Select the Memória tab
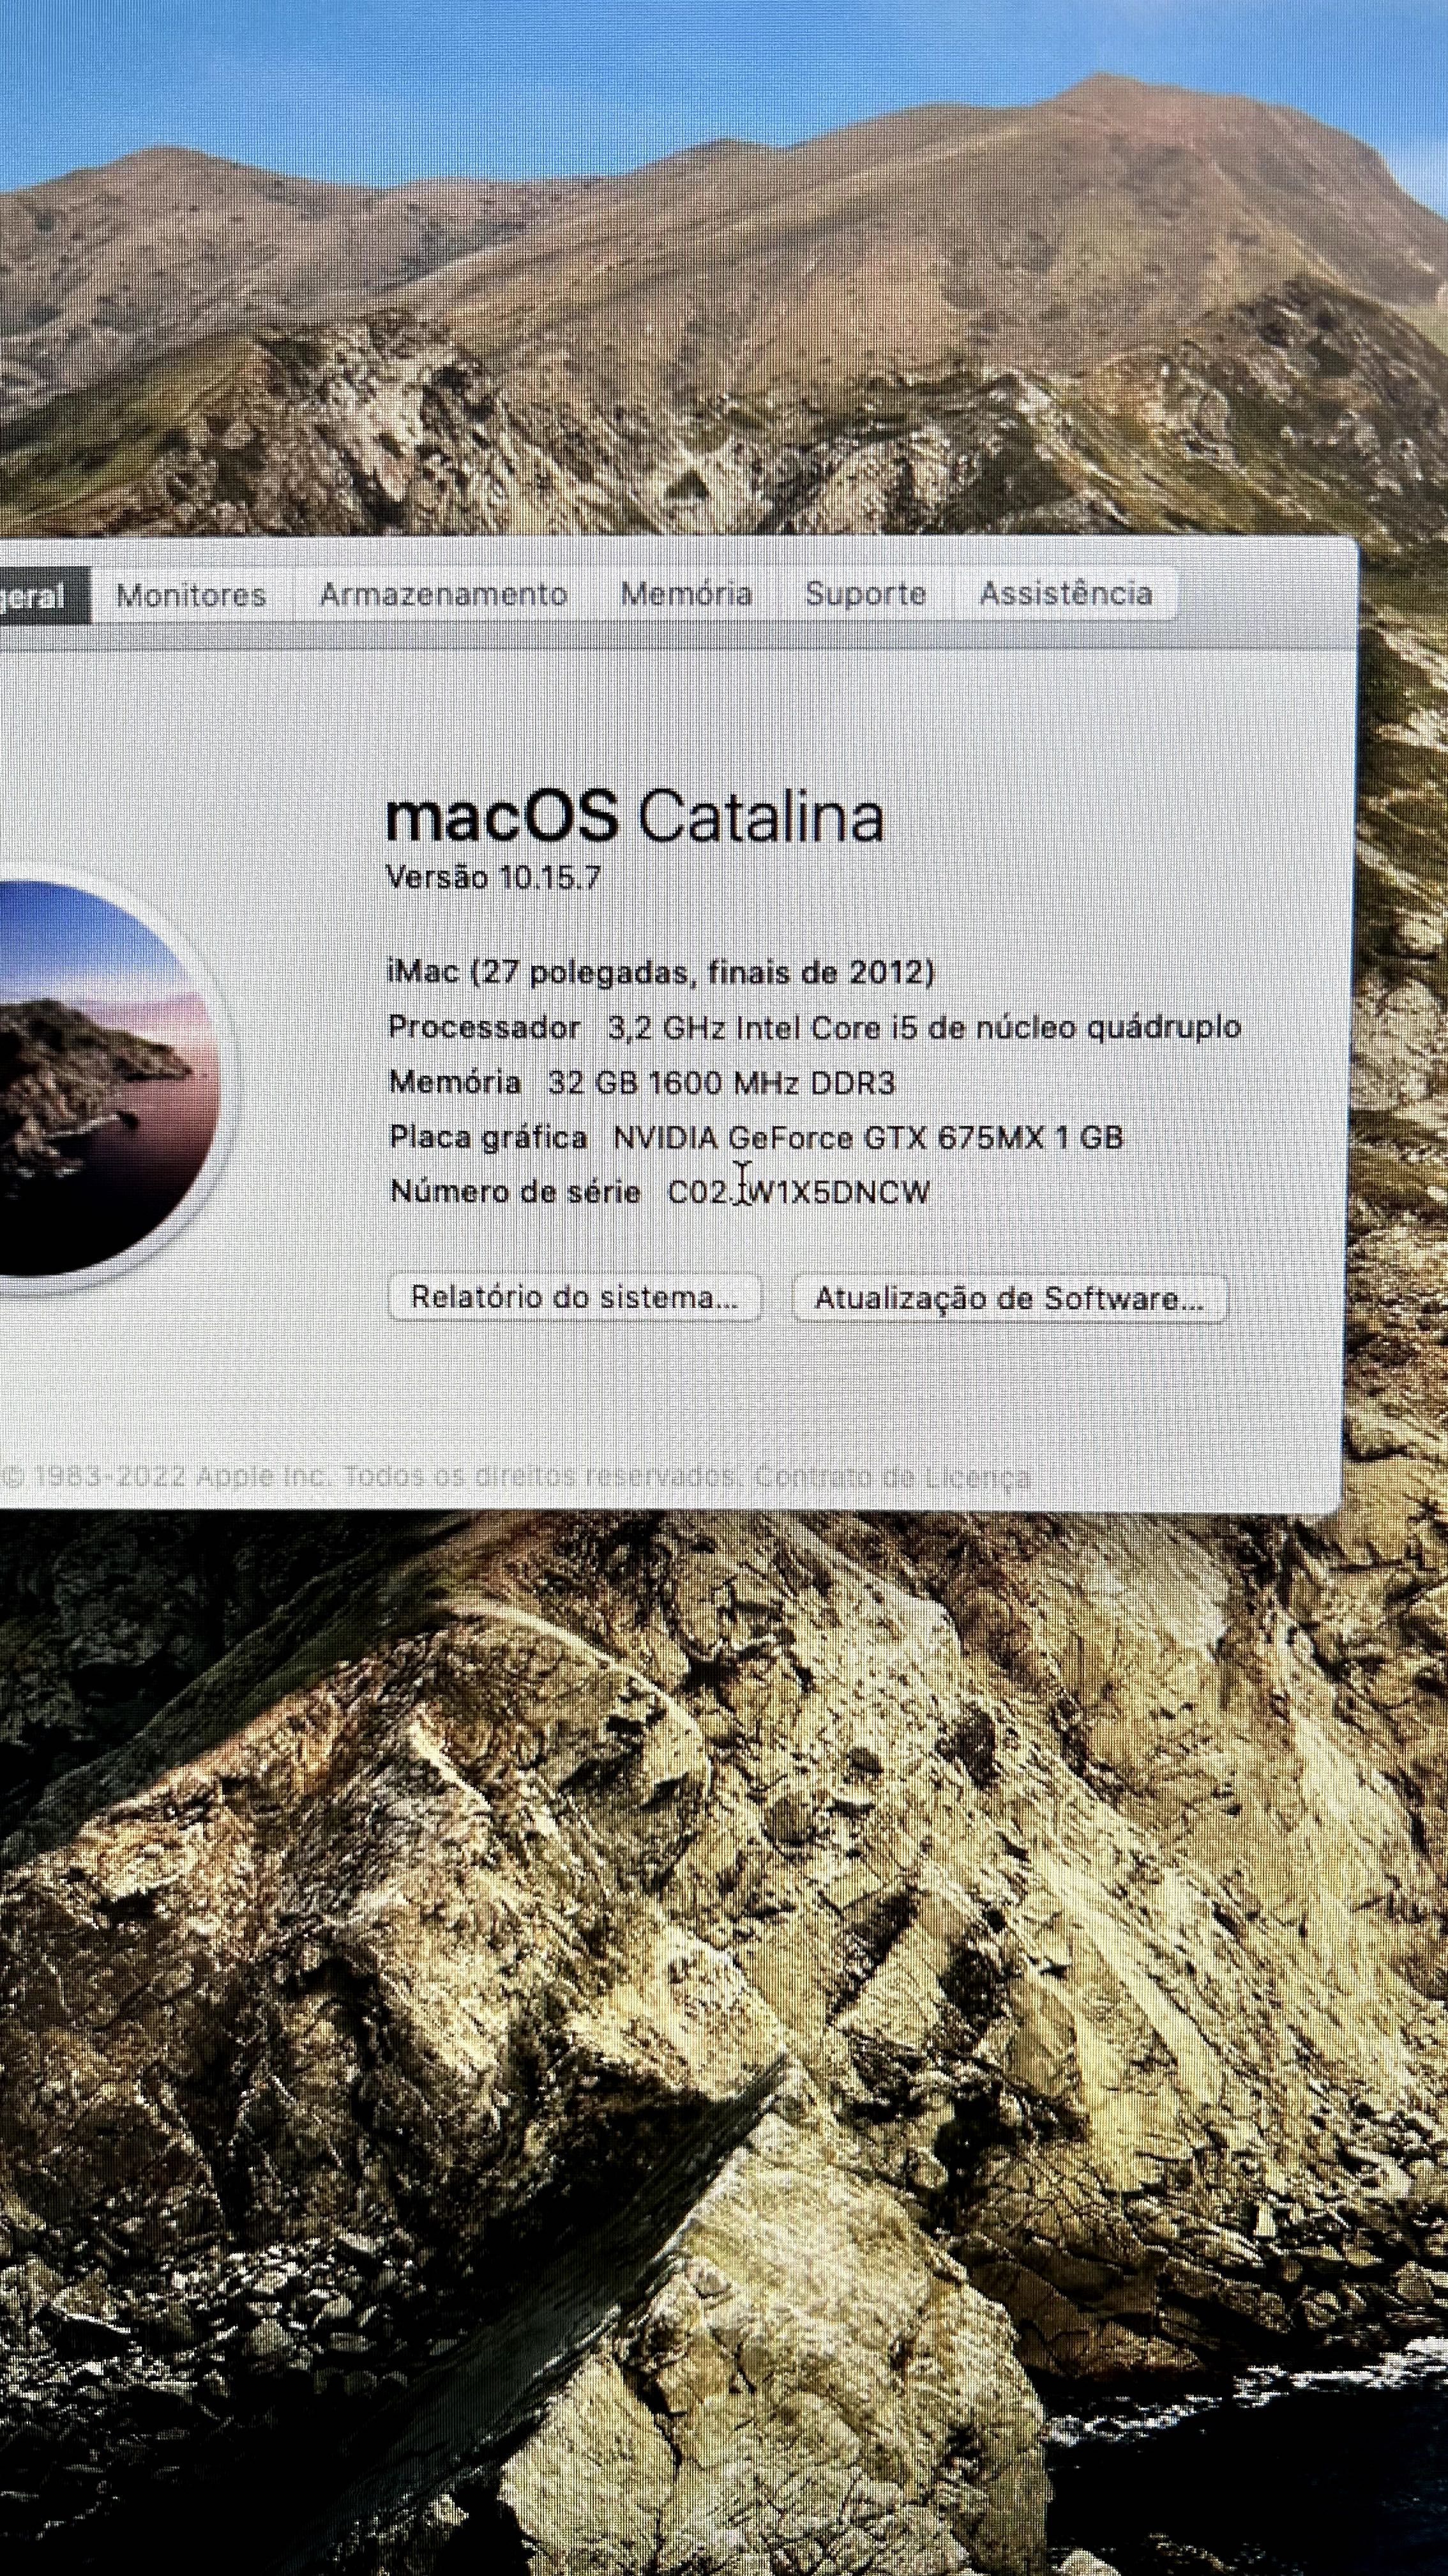1448x2576 pixels. [686, 593]
